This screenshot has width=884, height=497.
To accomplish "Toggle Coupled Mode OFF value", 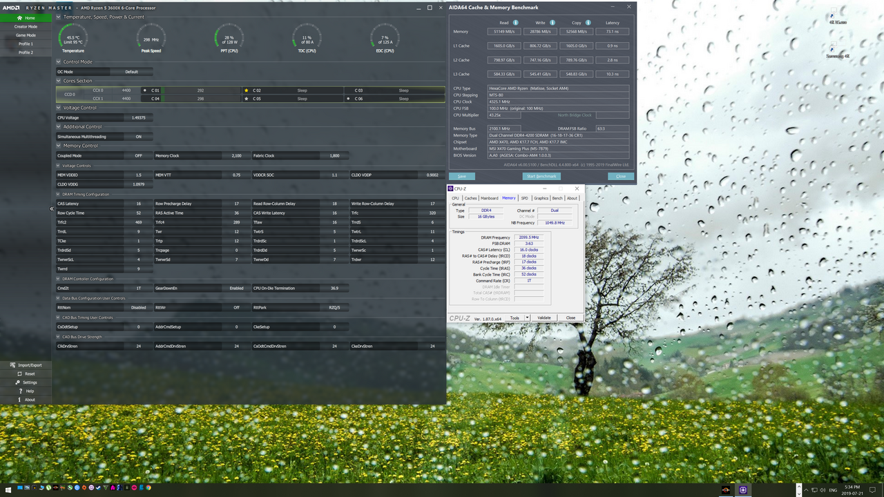I will pyautogui.click(x=138, y=156).
